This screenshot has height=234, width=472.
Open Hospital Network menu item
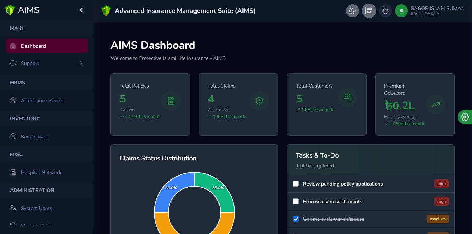47,172
